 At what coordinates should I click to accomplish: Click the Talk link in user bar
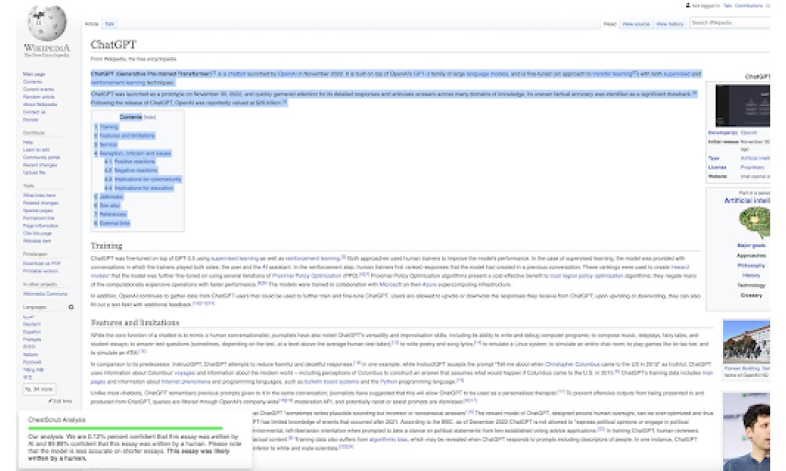(727, 5)
